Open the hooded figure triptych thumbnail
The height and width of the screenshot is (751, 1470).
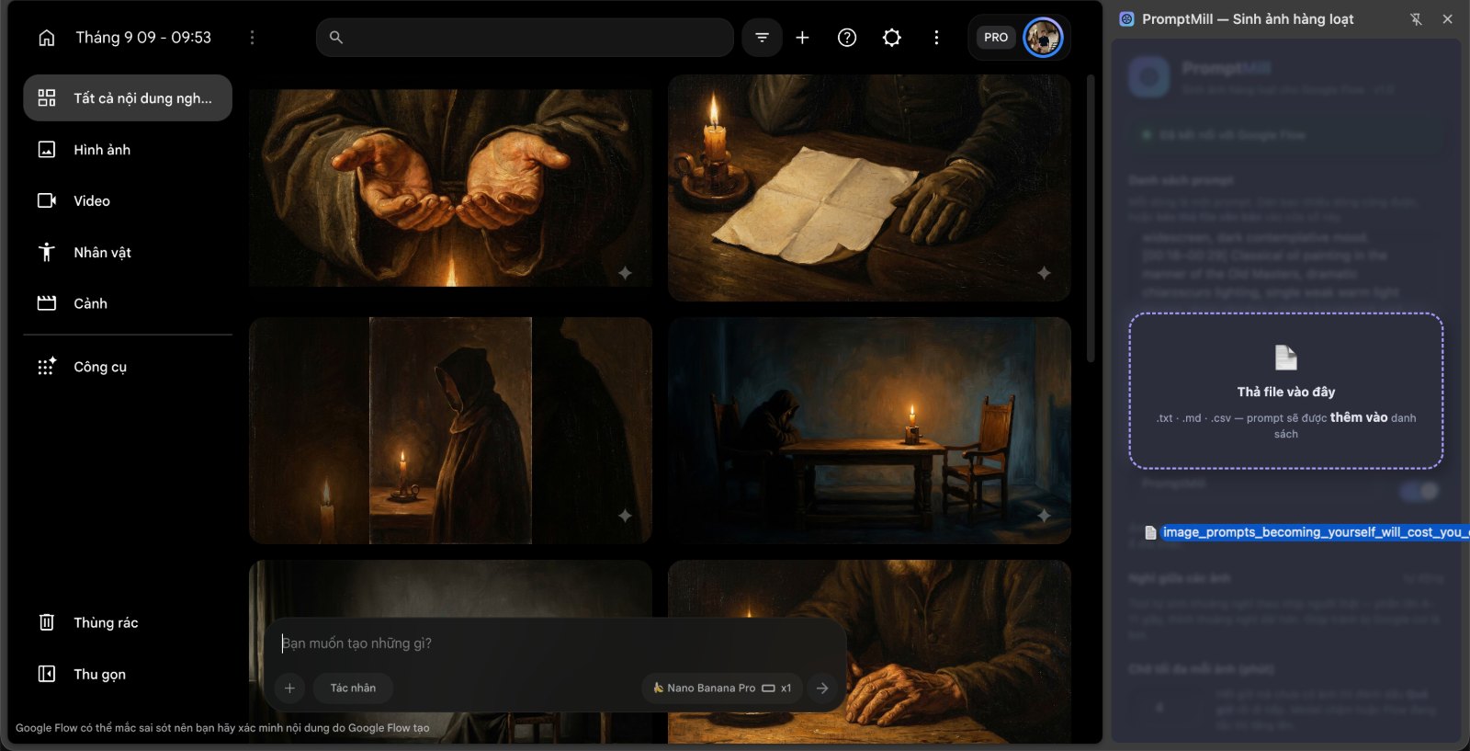tap(450, 430)
